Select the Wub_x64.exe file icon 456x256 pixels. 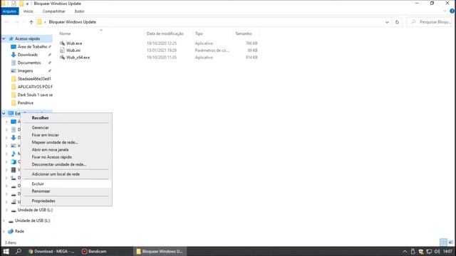pos(62,58)
